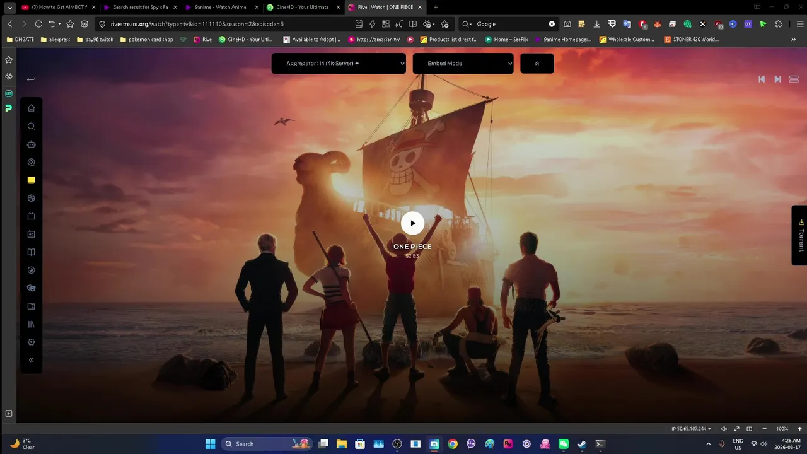The height and width of the screenshot is (454, 807).
Task: Open the episode list icon
Action: click(794, 79)
